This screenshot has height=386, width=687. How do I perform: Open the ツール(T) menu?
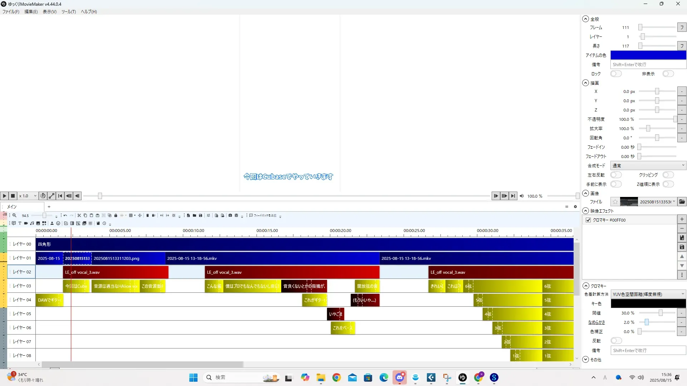pos(68,12)
